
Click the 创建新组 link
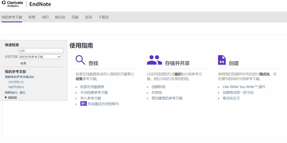(158, 87)
